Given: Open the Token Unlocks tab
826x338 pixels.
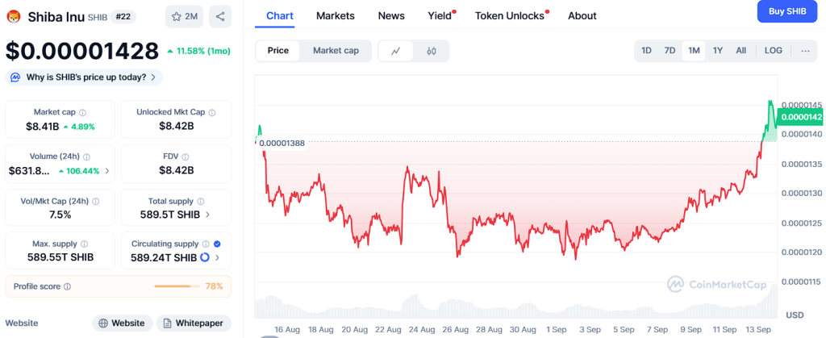Looking at the screenshot, I should coord(510,16).
